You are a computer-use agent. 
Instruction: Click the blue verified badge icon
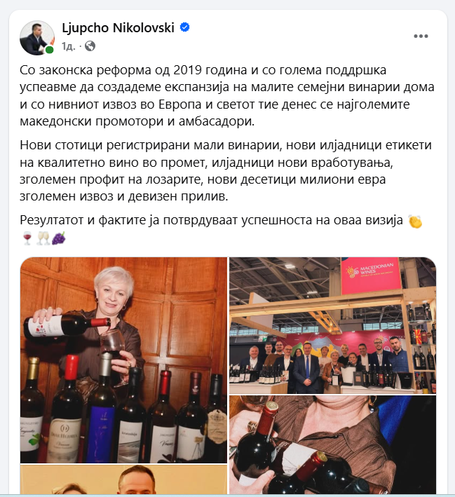tap(185, 27)
